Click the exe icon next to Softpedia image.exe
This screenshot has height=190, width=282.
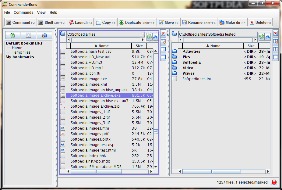click(x=63, y=79)
